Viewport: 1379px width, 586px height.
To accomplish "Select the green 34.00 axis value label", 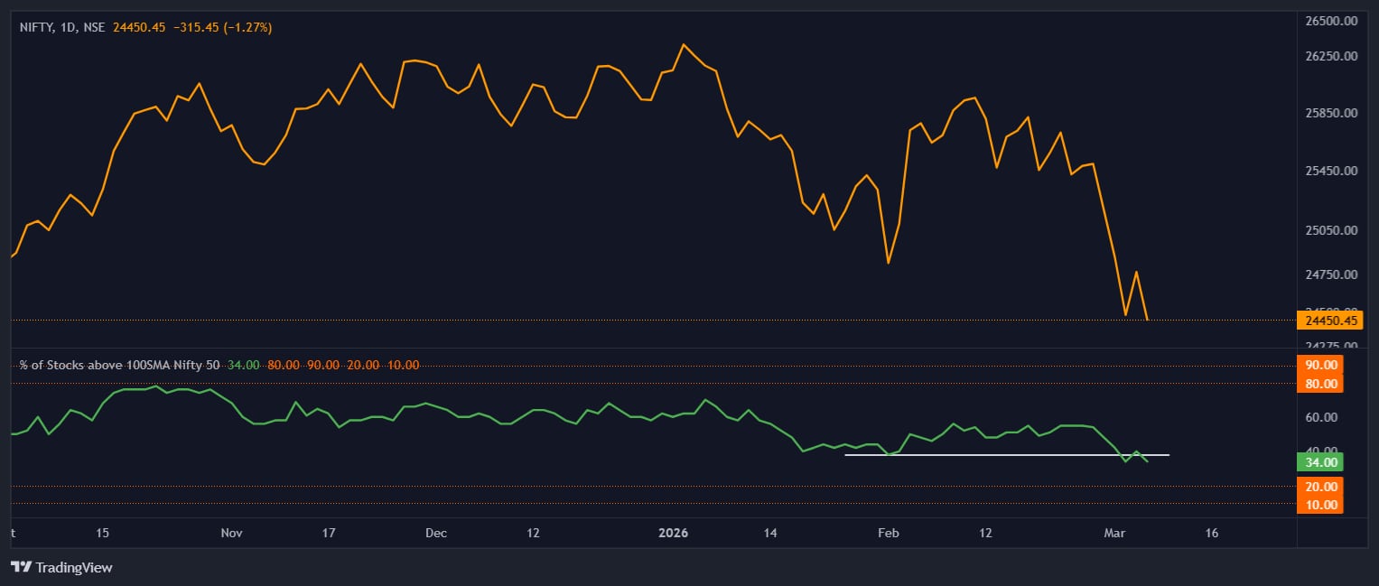I will tap(1320, 462).
